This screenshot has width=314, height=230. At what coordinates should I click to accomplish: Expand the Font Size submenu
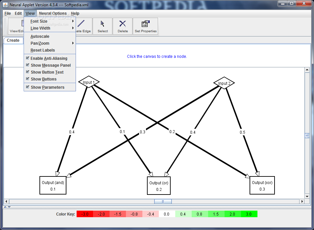tap(50, 21)
